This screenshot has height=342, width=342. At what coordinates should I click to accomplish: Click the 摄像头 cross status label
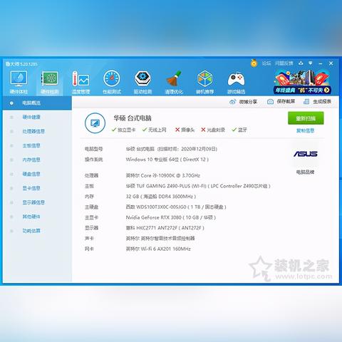click(x=185, y=130)
